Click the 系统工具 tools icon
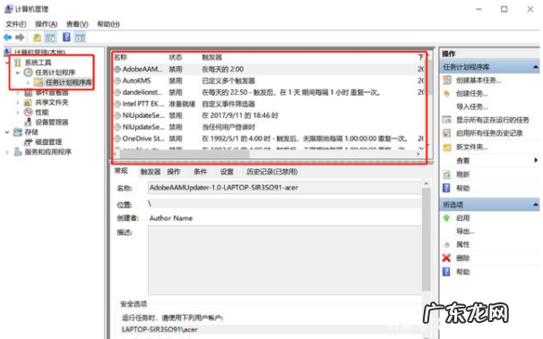This screenshot has width=543, height=339. [x=17, y=63]
